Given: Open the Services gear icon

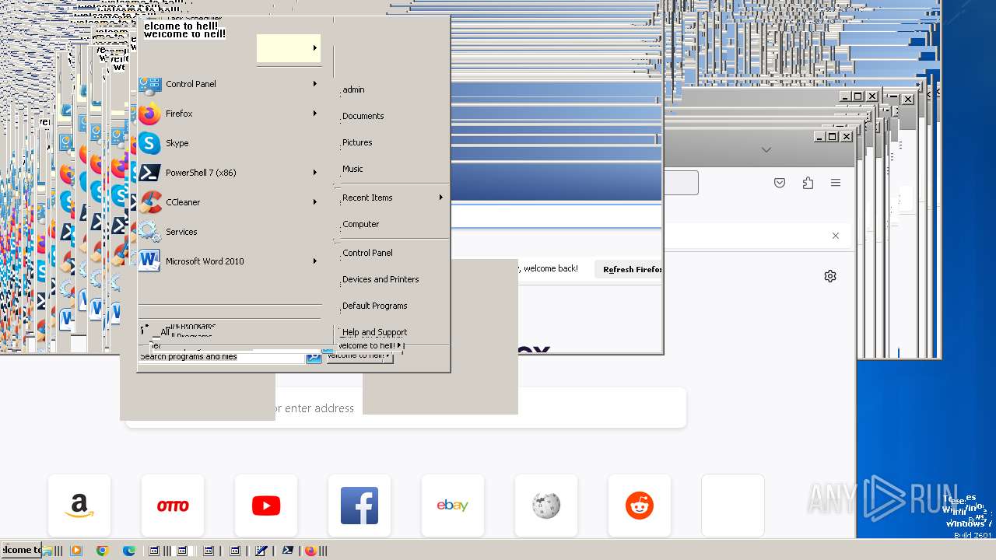Looking at the screenshot, I should (x=149, y=232).
